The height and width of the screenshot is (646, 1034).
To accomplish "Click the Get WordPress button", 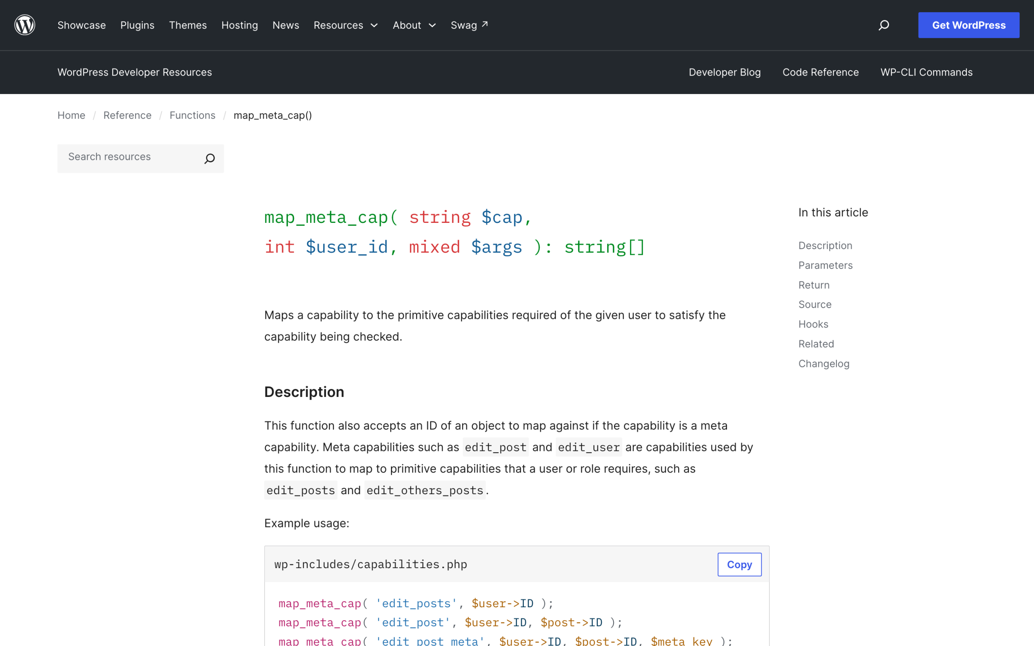I will coord(969,25).
